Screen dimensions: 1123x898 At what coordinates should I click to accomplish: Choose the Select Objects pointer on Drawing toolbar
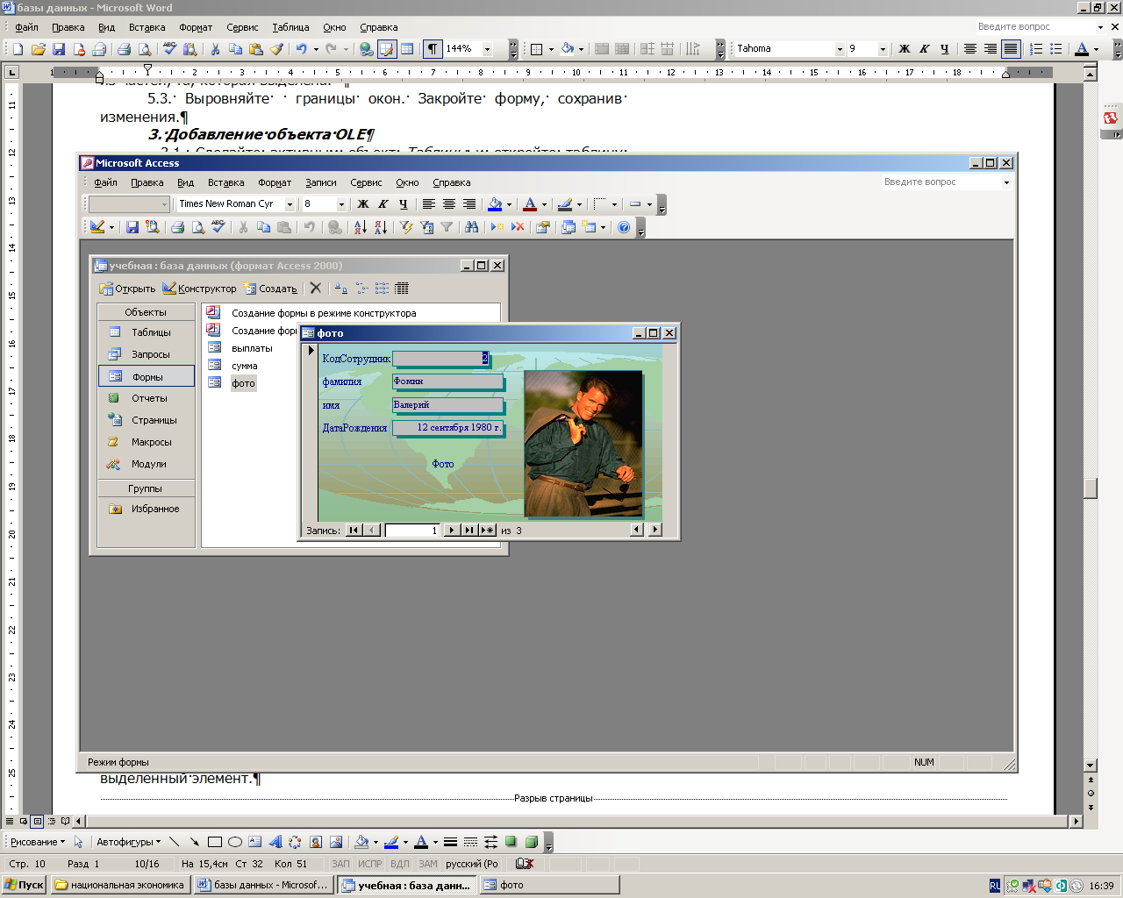tap(78, 842)
